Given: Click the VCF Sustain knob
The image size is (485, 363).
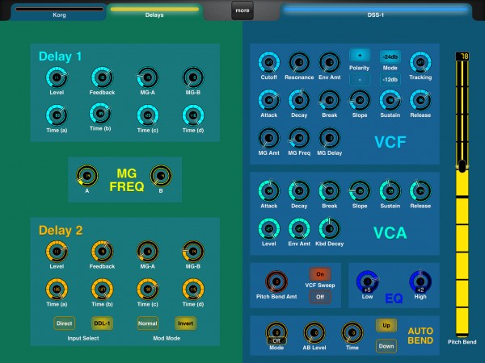Looking at the screenshot, I should tap(390, 100).
